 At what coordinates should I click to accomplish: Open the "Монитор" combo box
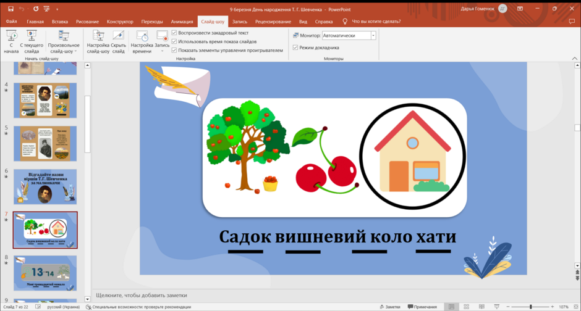[349, 36]
